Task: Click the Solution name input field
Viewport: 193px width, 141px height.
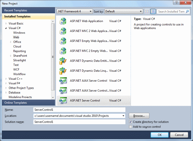Action: pyautogui.click(x=79, y=122)
